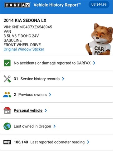Expand the Last owned in Oregon chevron
The width and height of the screenshot is (113, 151).
point(55,126)
